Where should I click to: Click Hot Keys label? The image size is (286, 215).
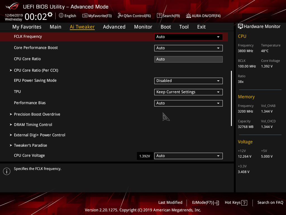pyautogui.click(x=233, y=203)
